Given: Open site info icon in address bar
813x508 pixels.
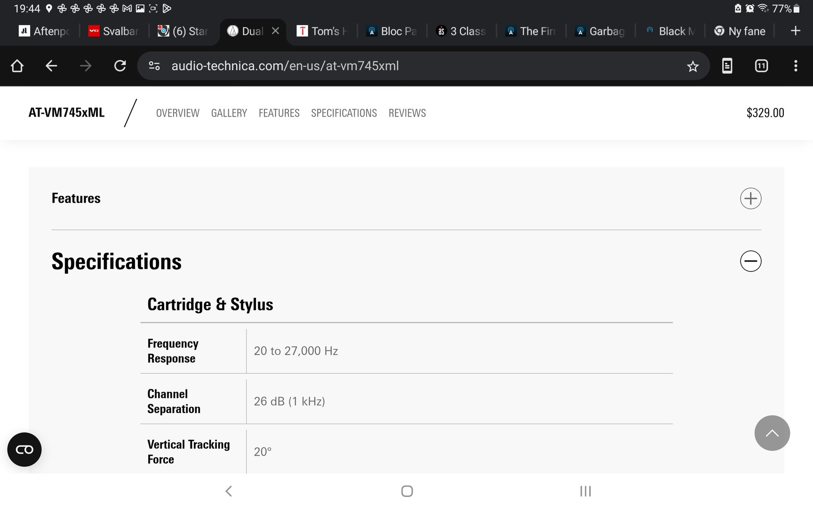Looking at the screenshot, I should pos(154,66).
